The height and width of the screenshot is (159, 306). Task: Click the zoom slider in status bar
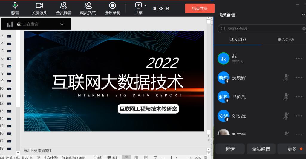pos(172,157)
